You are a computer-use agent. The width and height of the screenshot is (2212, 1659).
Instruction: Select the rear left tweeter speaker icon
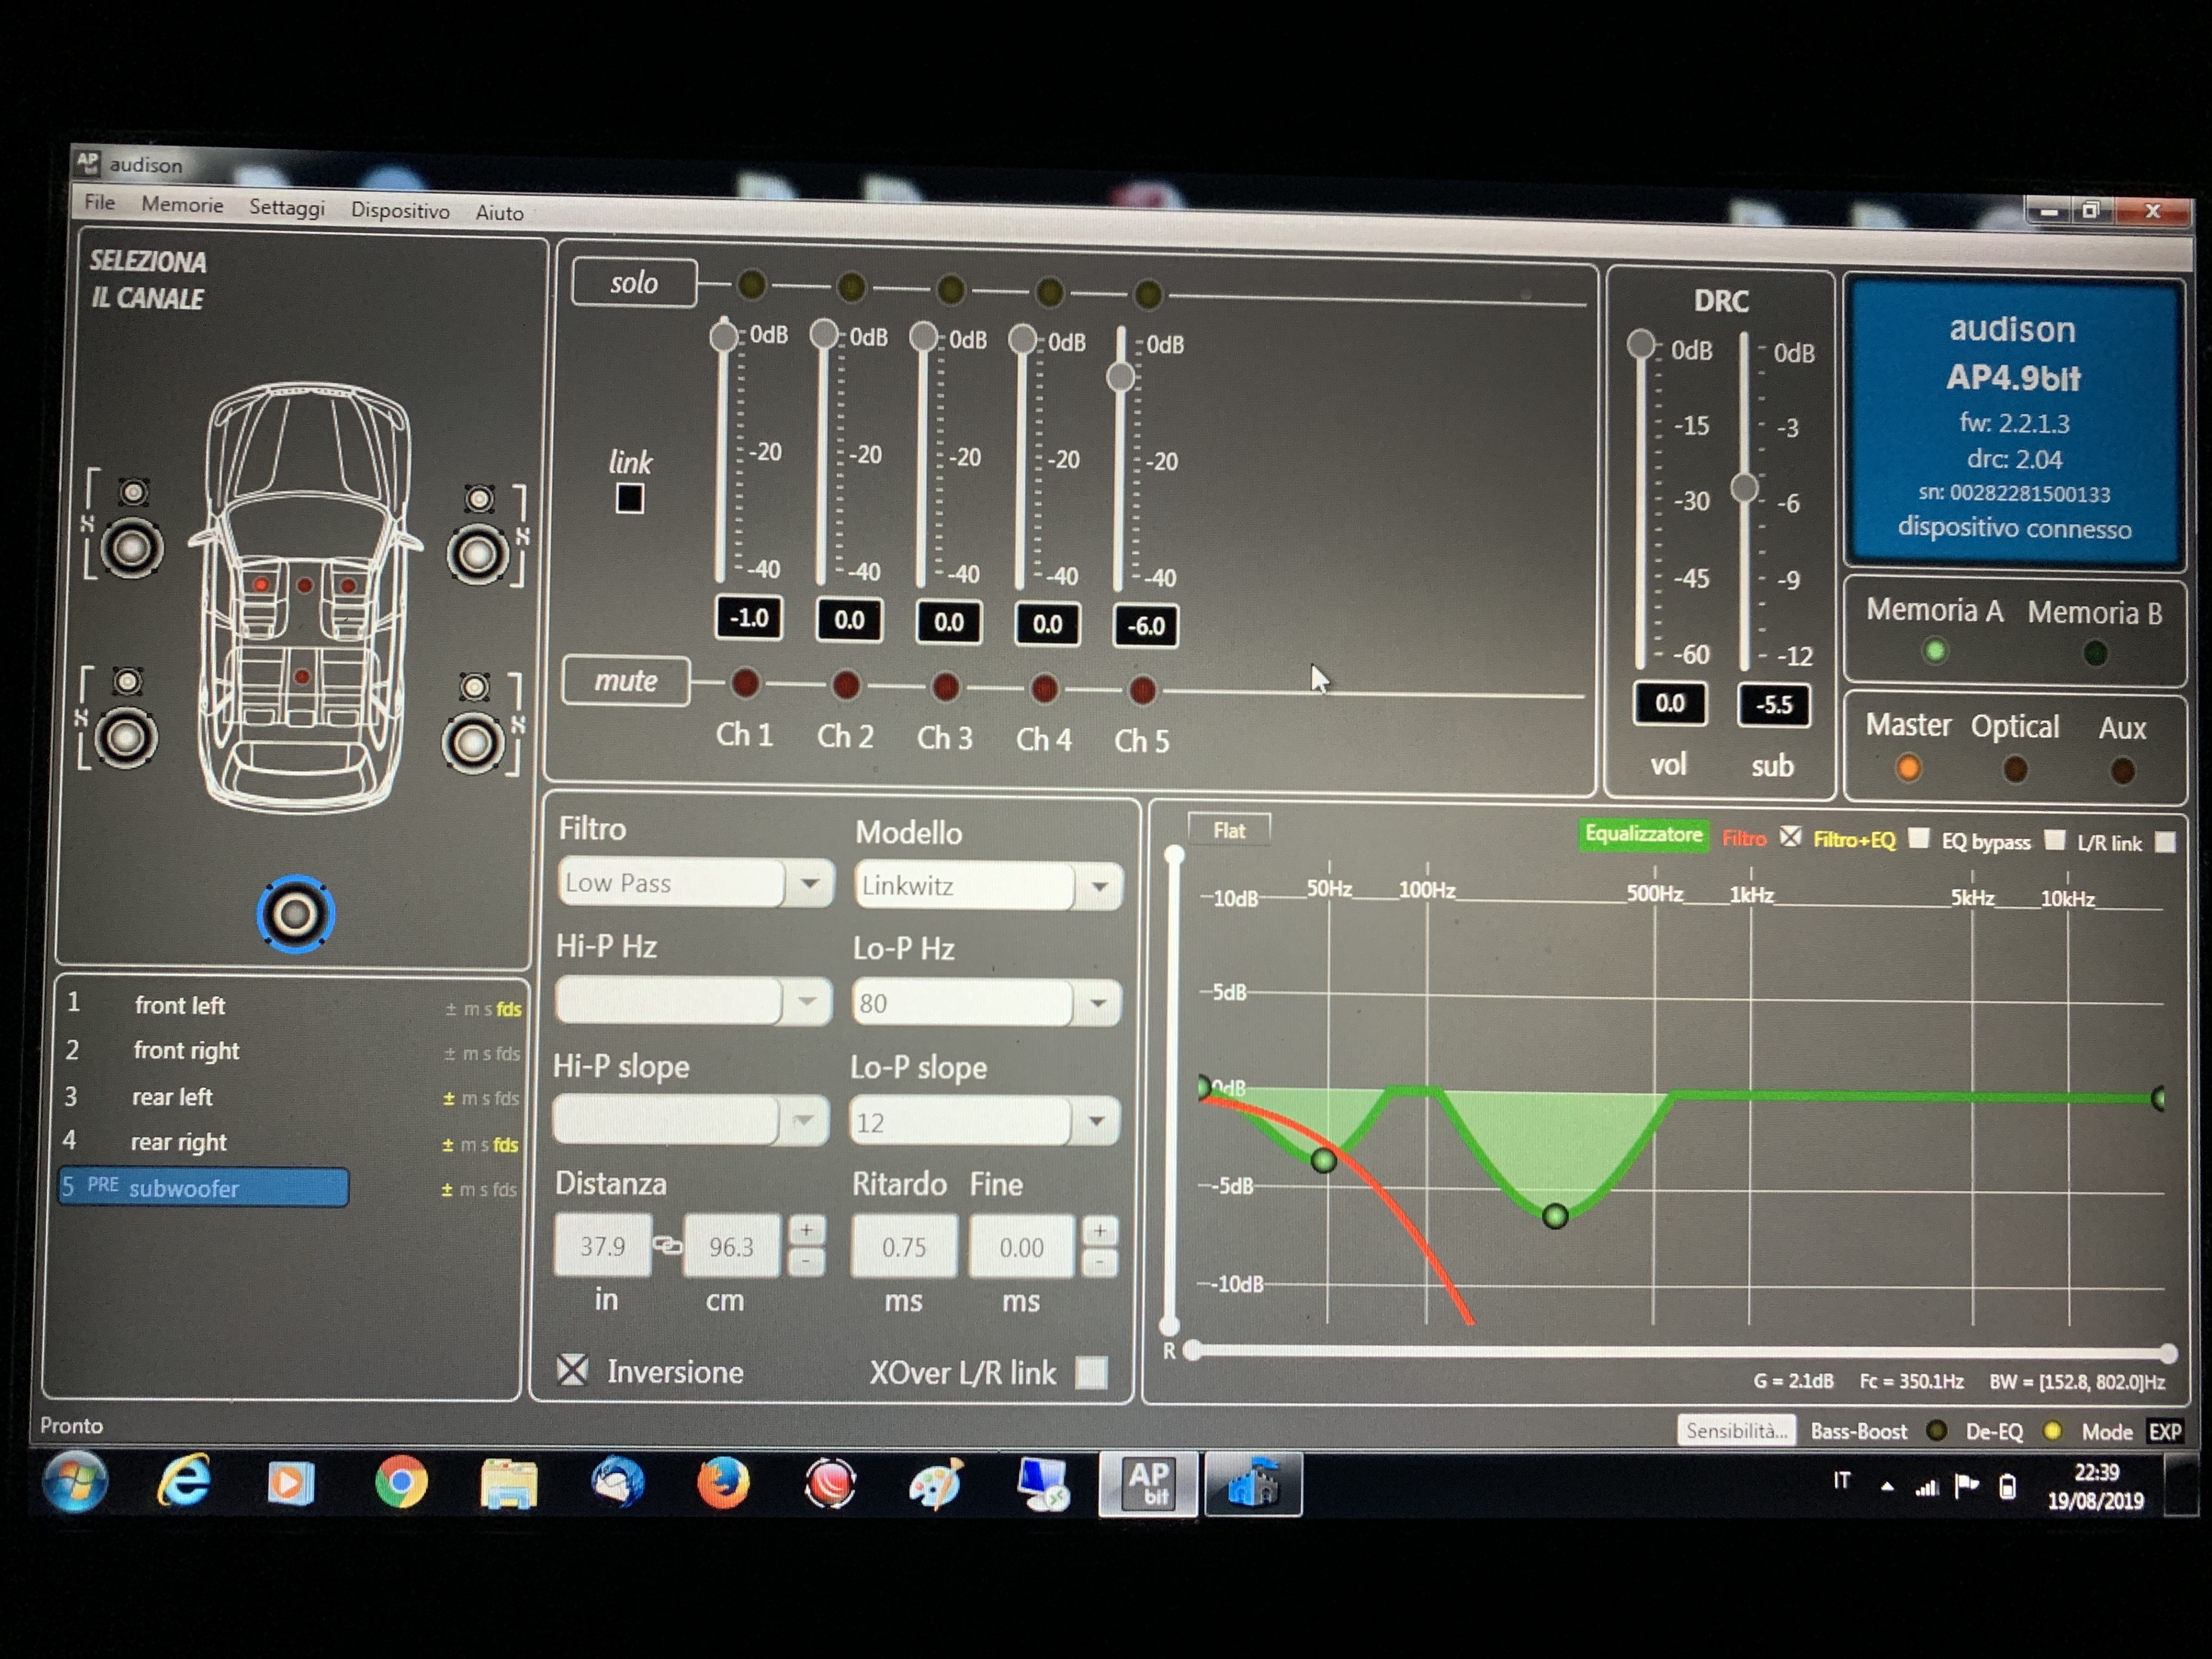click(127, 682)
